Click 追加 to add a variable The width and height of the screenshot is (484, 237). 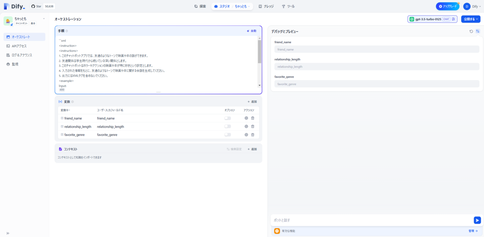click(252, 102)
